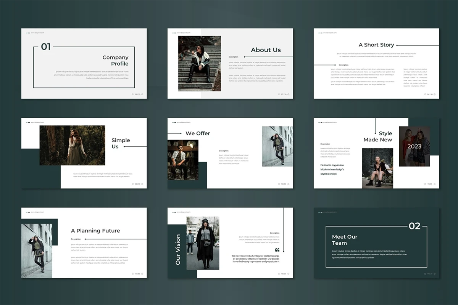
Task: Click the logo mark atop A Short Story slide
Action: [x=320, y=33]
